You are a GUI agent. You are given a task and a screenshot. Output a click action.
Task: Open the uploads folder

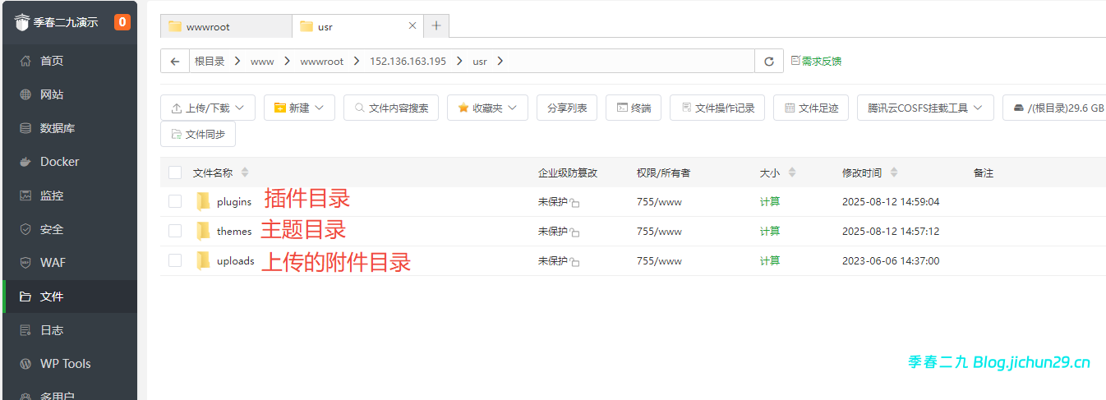236,261
